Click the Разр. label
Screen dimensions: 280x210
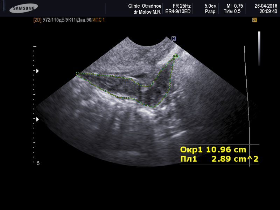coord(211,12)
